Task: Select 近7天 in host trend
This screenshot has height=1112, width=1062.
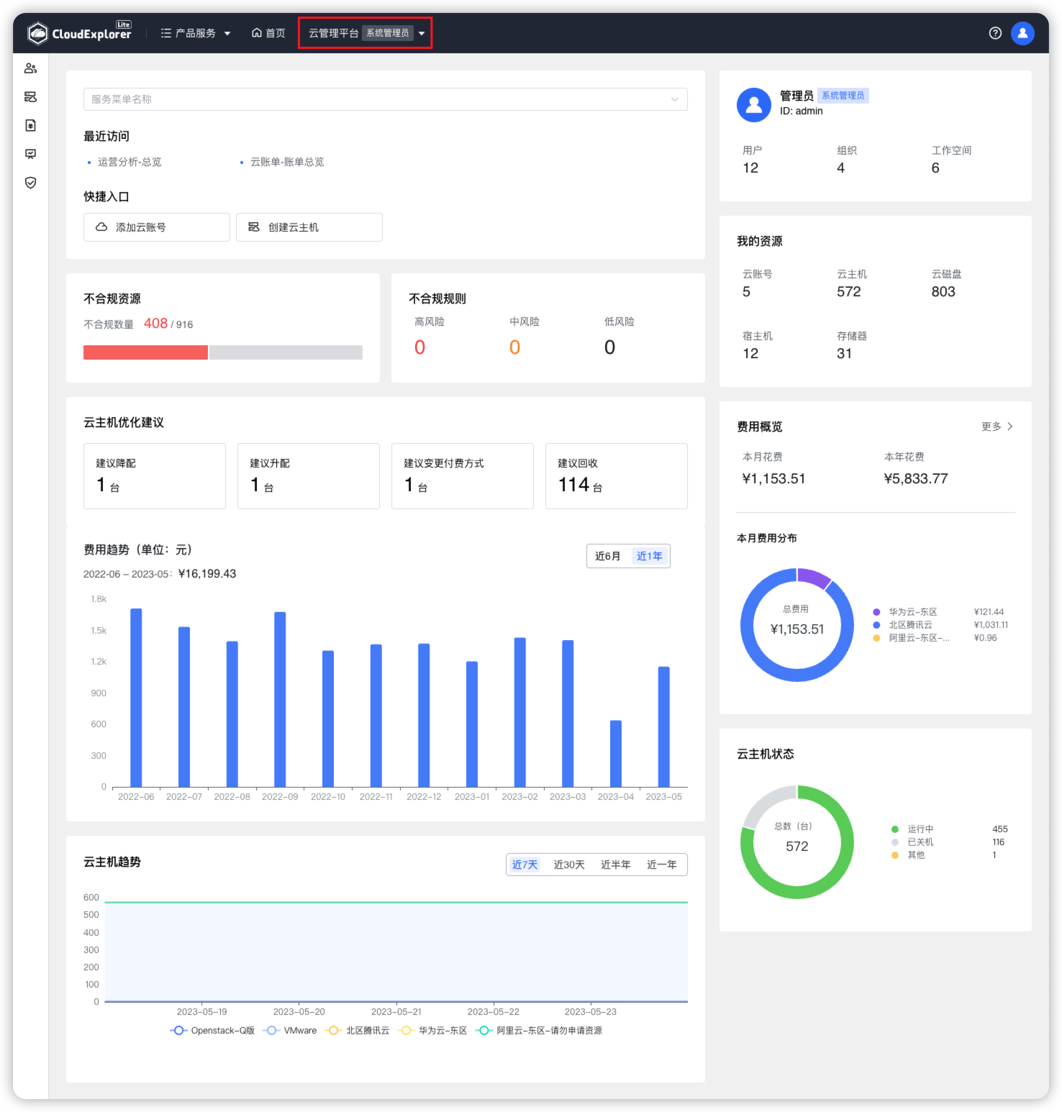Action: (x=525, y=864)
